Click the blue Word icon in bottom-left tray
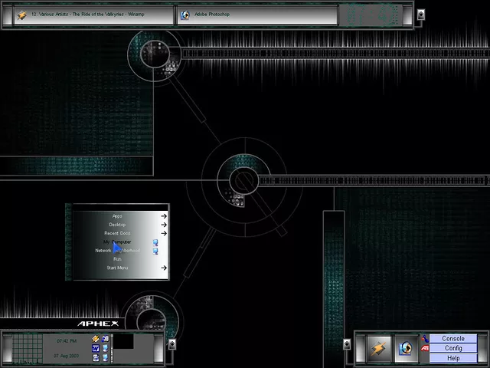The width and height of the screenshot is (490, 368). [96, 348]
